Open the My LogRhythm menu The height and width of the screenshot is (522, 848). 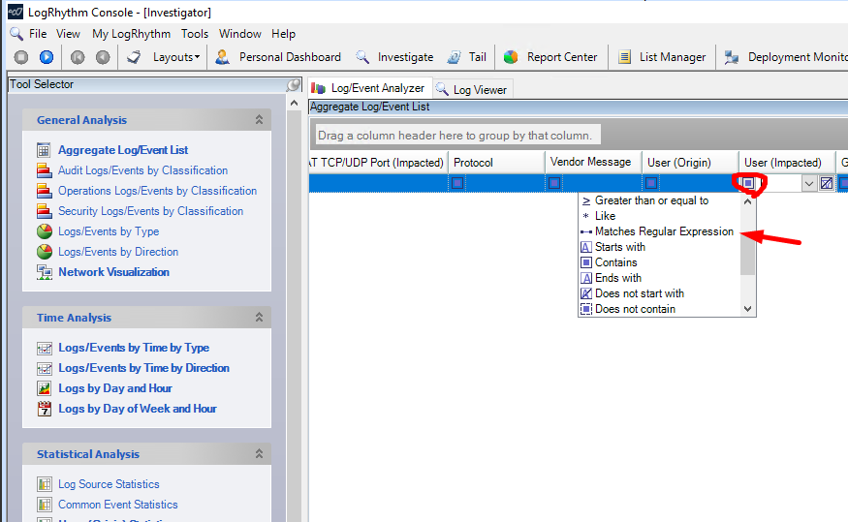(x=131, y=34)
